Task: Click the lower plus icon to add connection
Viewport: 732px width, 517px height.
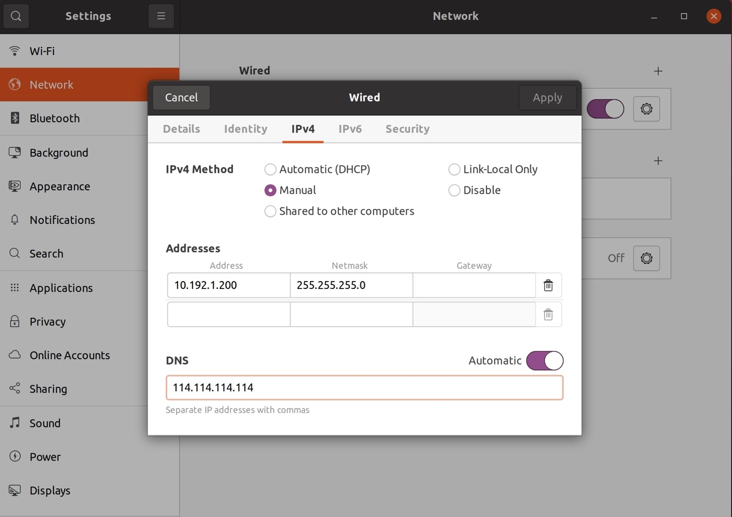Action: click(658, 161)
